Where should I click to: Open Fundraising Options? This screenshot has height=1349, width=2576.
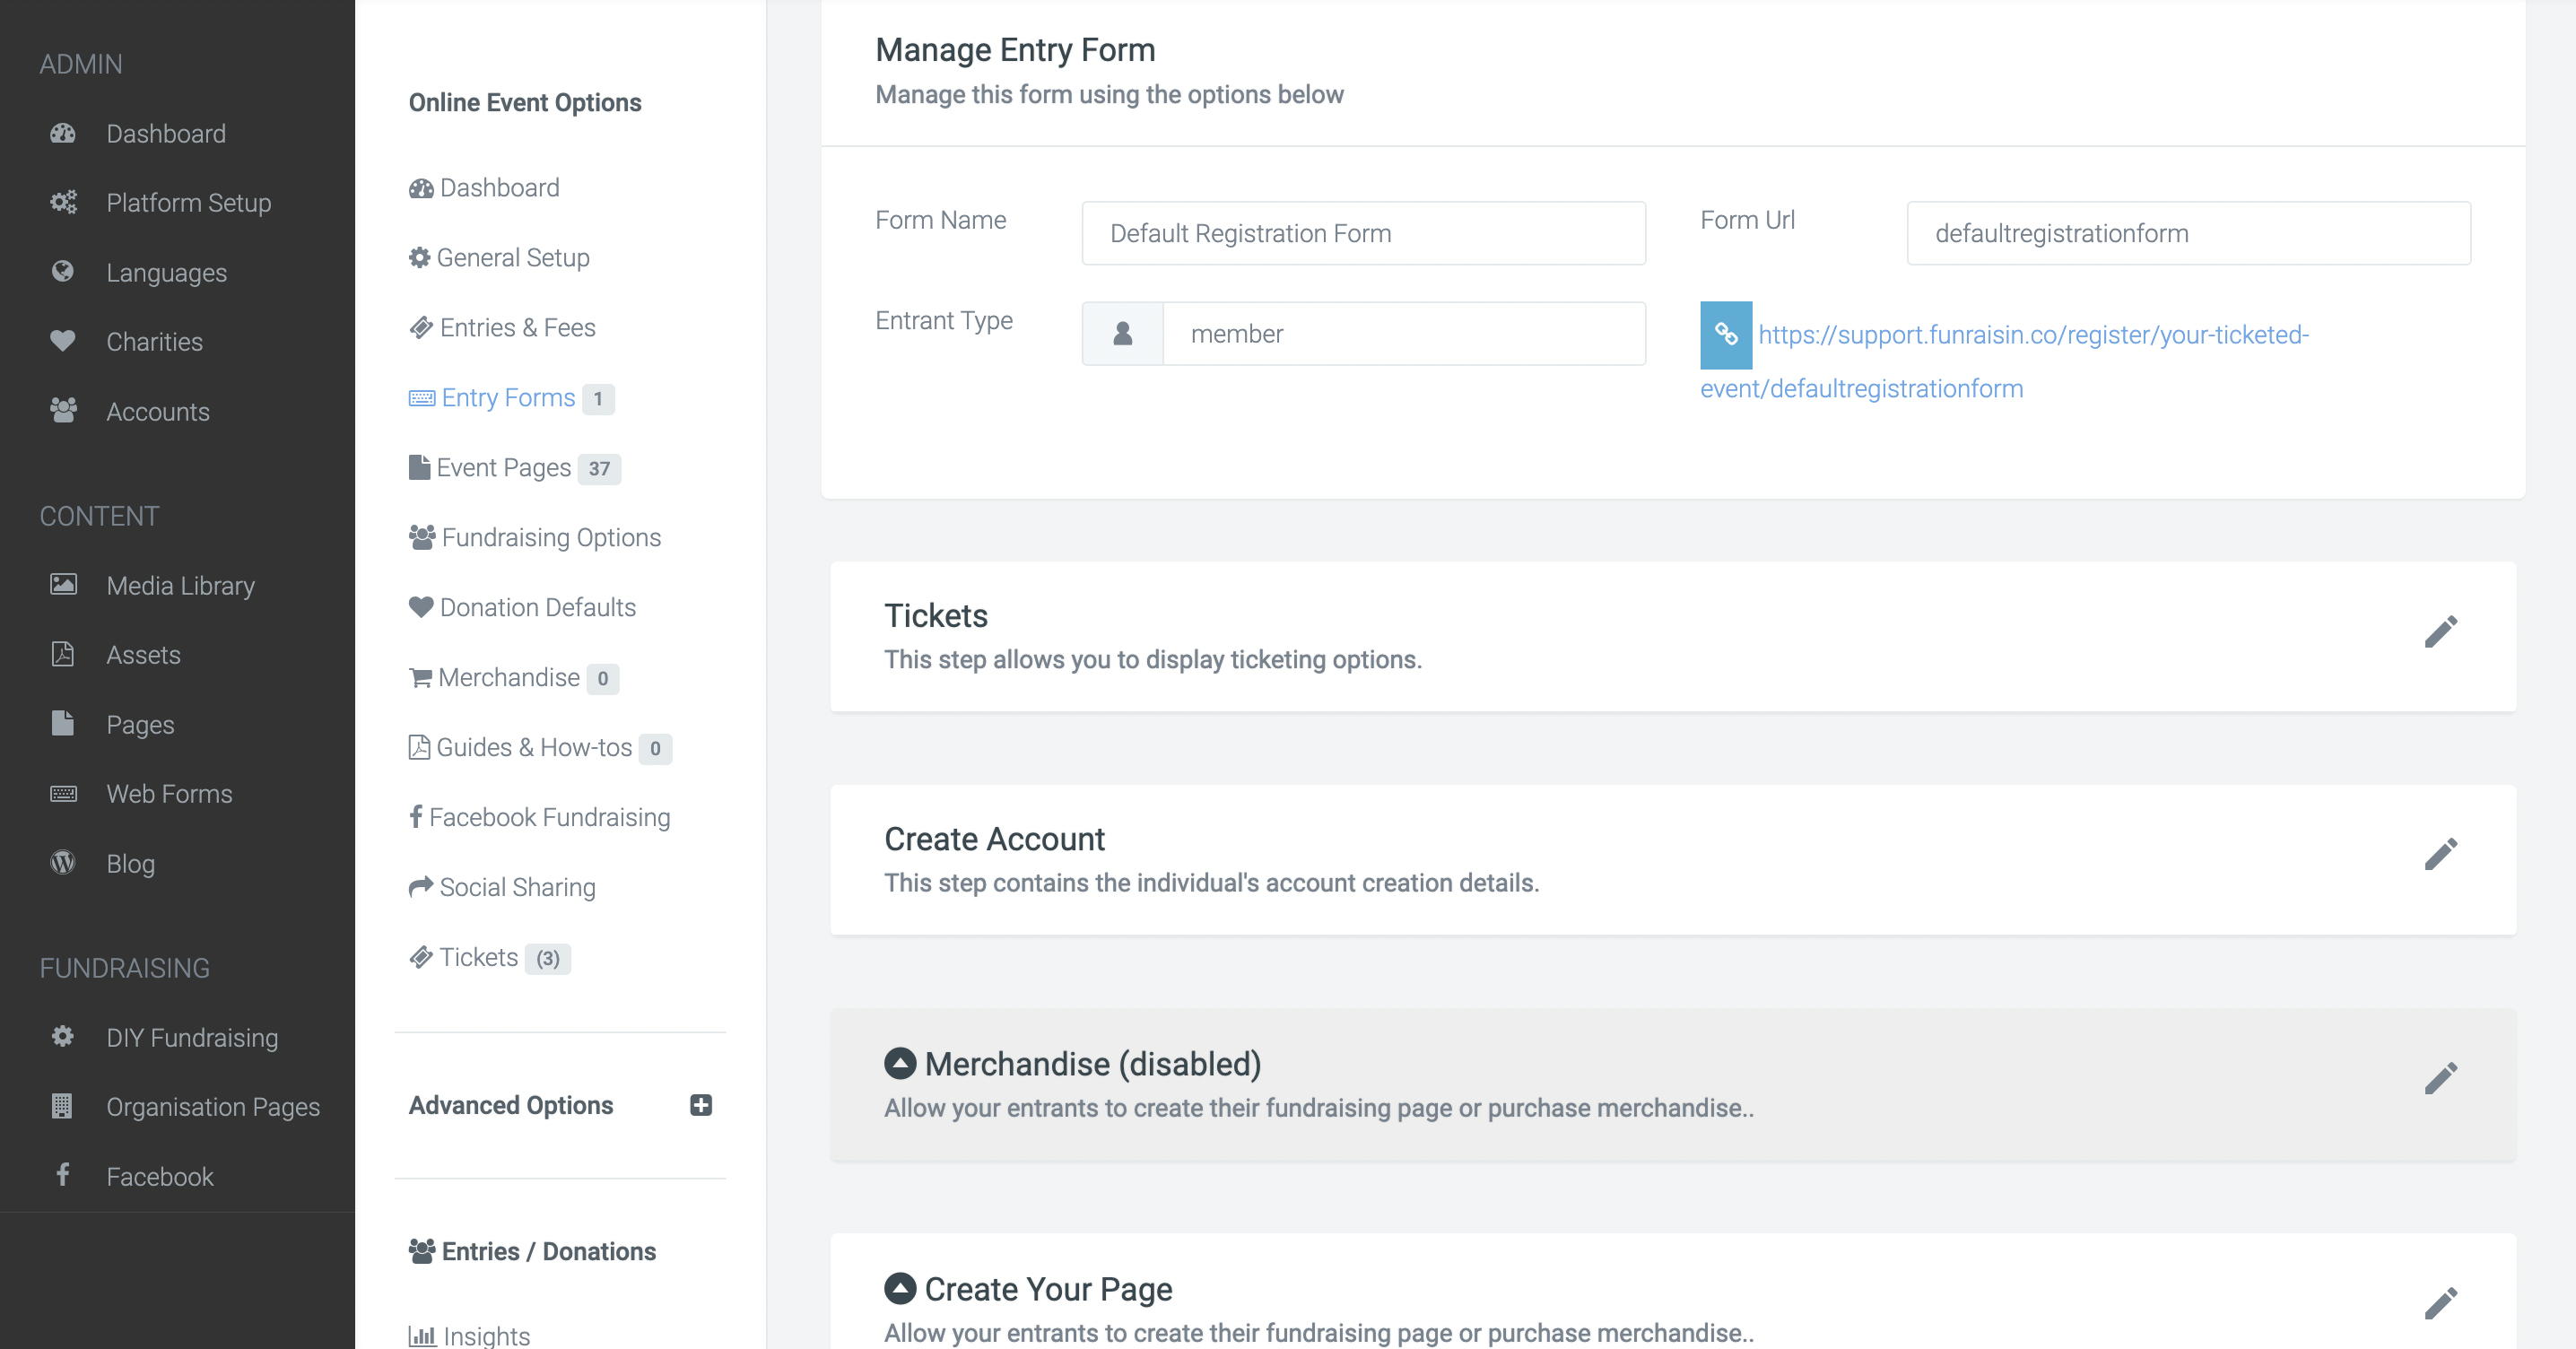[x=535, y=538]
